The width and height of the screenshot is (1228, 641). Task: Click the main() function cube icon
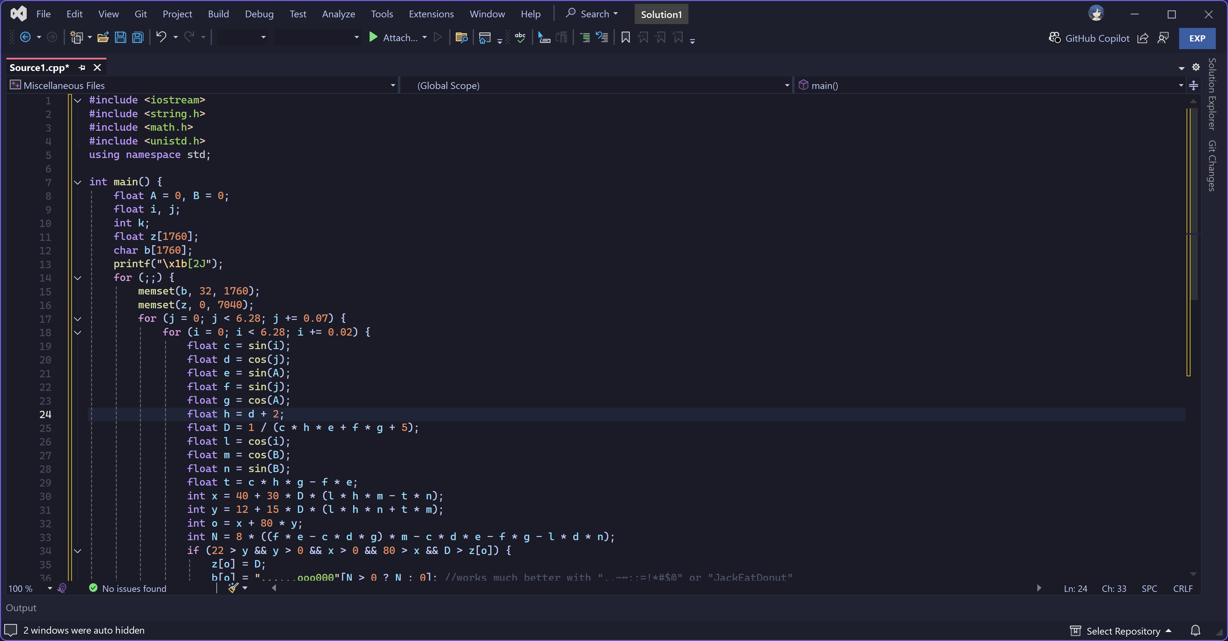point(804,85)
